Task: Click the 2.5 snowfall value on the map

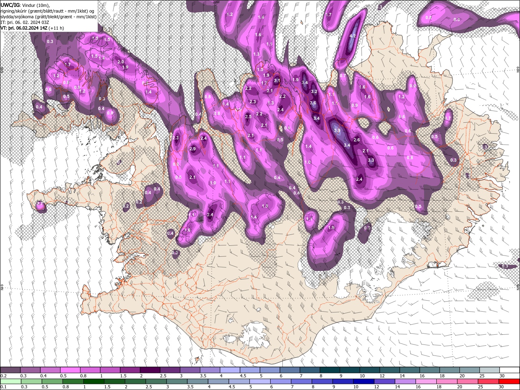Action: click(248, 117)
